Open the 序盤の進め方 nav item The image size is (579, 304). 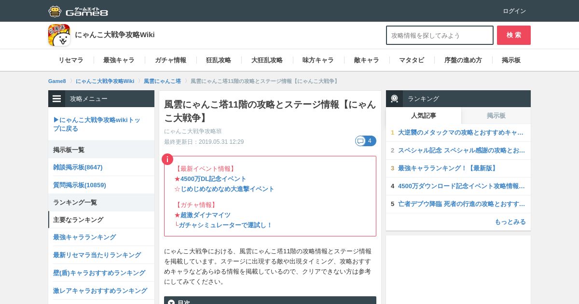coord(463,60)
